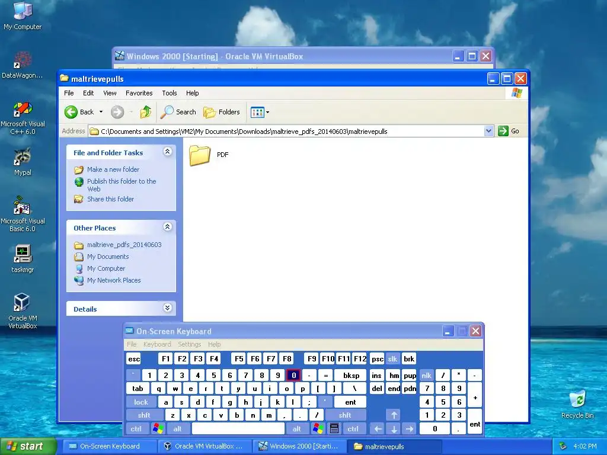This screenshot has height=455, width=607.
Task: Click the right arrow key on keyboard
Action: 410,429
